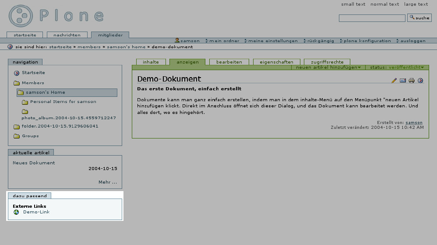Click the Plone icon next to printer
Screen dimensions: 437x245
point(420,81)
